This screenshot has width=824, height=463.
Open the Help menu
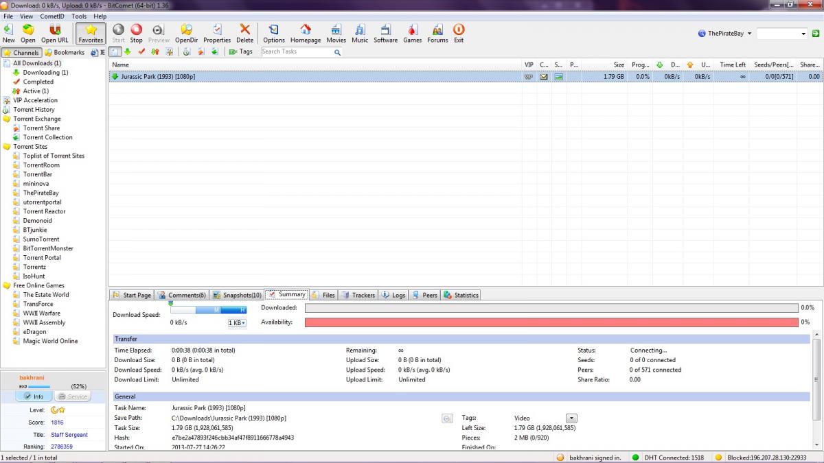coord(100,16)
